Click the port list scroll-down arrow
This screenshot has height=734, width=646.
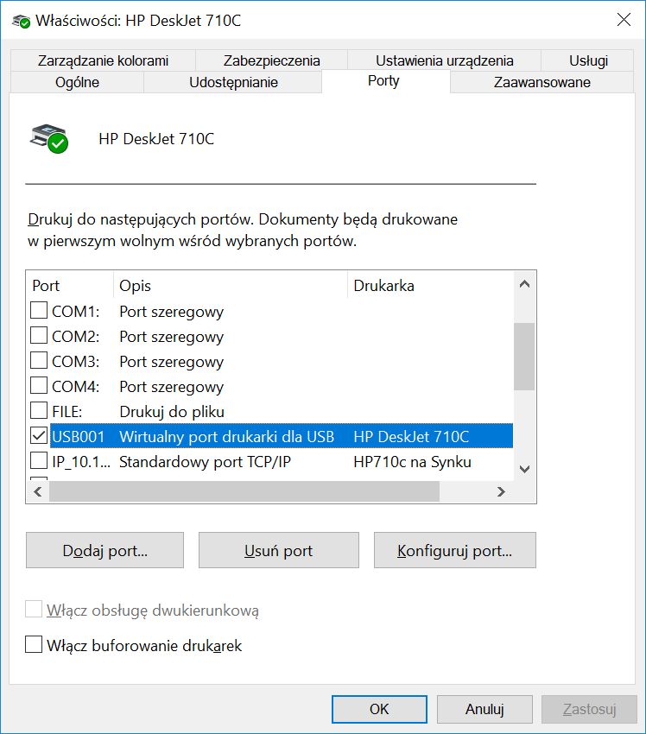525,469
